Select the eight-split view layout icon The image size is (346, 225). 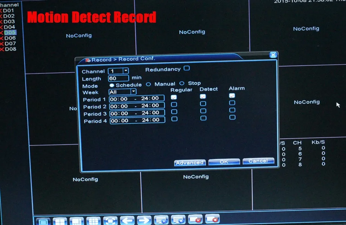click(x=77, y=221)
